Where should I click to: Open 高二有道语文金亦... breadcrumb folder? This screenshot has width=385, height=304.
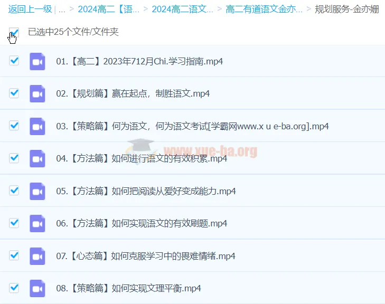click(x=264, y=9)
